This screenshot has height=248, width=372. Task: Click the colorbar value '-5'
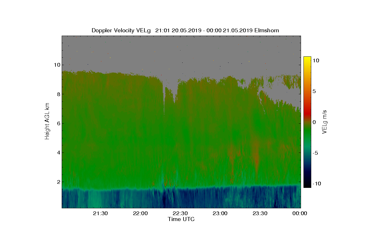pos(315,153)
